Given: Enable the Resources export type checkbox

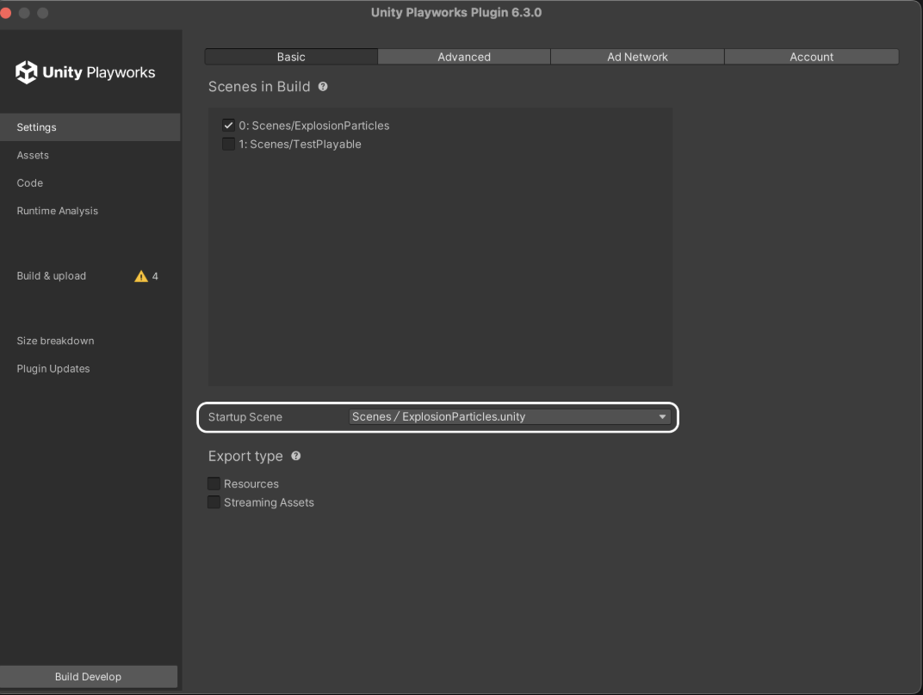Looking at the screenshot, I should pos(214,483).
